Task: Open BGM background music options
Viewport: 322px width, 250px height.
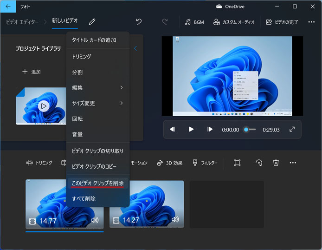Action: [x=194, y=22]
